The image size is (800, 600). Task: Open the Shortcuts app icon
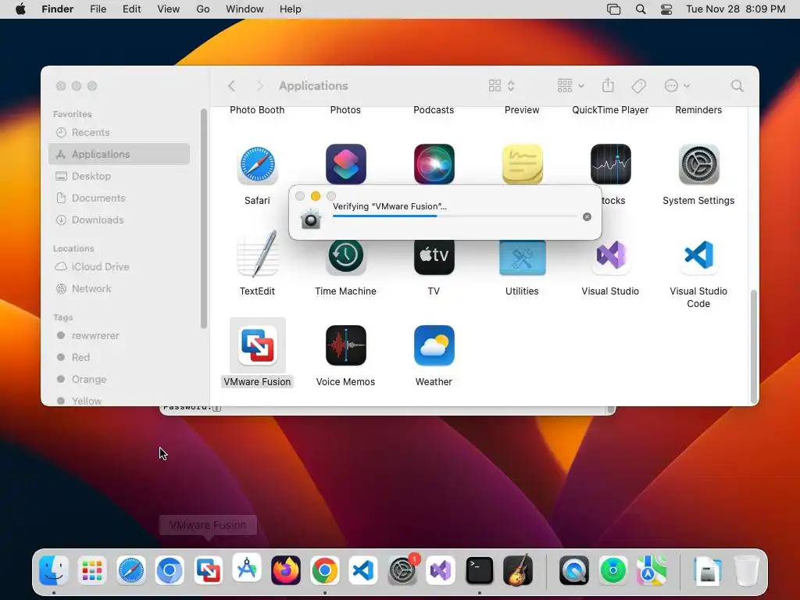coord(345,164)
